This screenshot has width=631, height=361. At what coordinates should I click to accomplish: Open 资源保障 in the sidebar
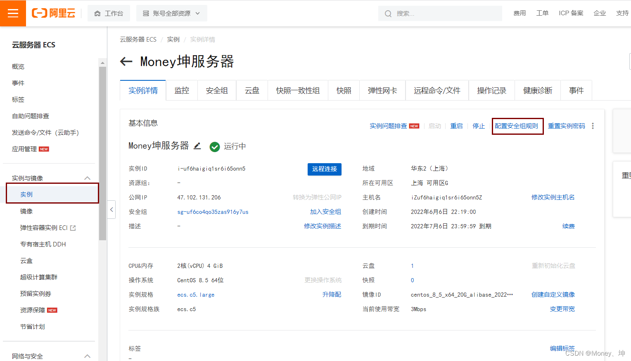tap(33, 310)
